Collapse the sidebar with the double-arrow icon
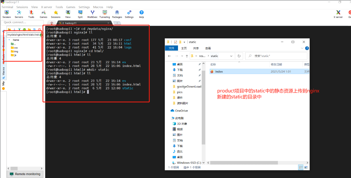This screenshot has height=178, width=351. 4,31
